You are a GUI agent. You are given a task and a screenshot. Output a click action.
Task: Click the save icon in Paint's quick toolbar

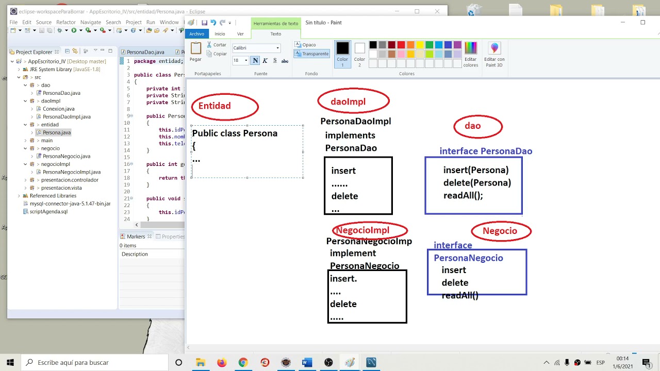coord(204,23)
